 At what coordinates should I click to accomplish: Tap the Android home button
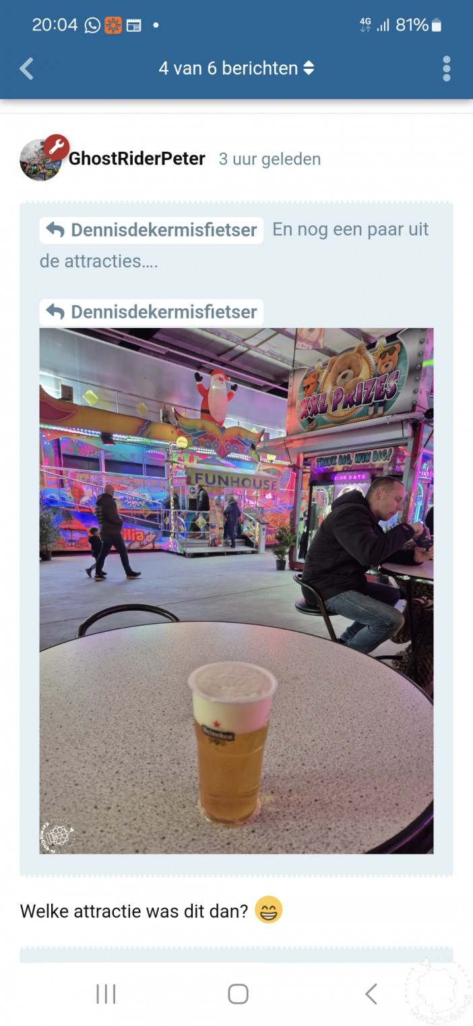(x=238, y=994)
